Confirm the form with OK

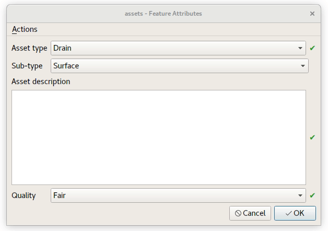point(295,213)
